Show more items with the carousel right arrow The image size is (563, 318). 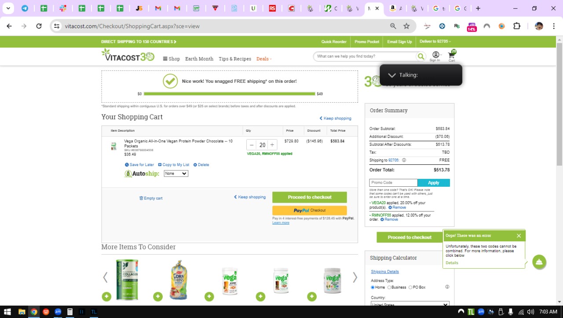pyautogui.click(x=355, y=277)
